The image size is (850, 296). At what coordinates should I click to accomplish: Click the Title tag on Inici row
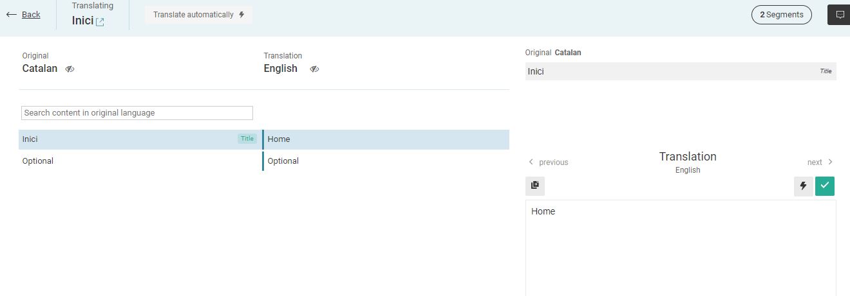247,139
